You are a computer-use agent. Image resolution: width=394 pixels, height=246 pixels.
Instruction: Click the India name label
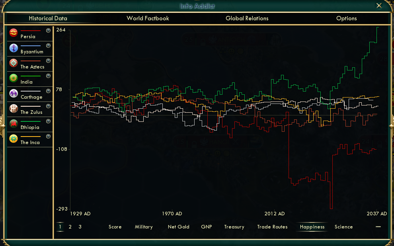click(27, 82)
